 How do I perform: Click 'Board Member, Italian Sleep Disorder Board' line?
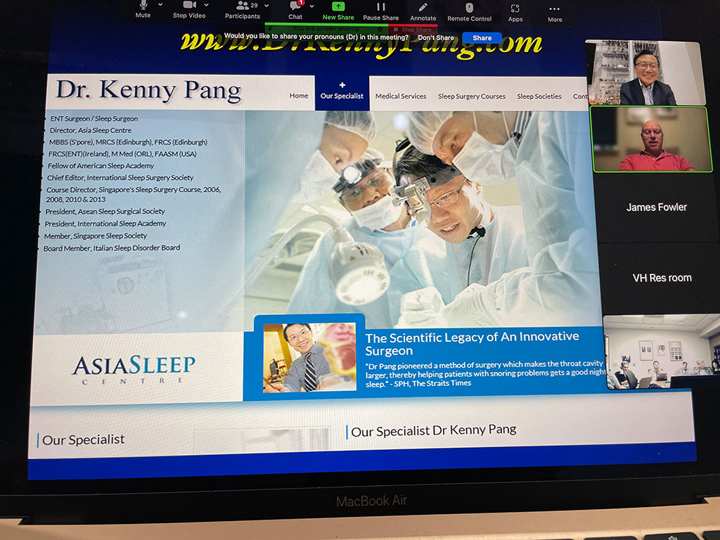pyautogui.click(x=112, y=248)
